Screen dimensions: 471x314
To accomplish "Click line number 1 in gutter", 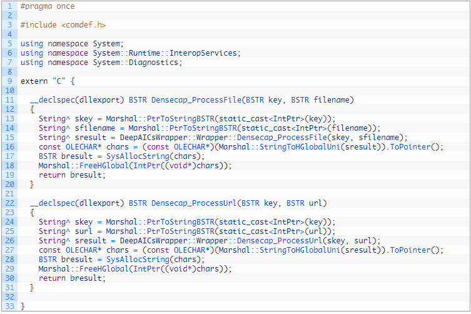I will tap(9, 6).
